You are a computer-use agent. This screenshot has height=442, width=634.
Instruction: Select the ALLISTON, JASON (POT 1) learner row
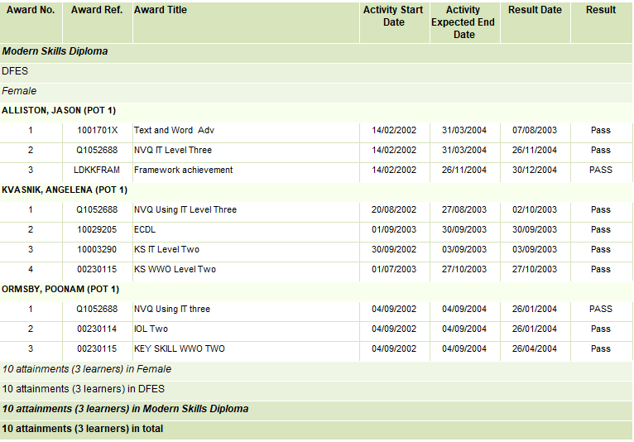click(x=59, y=110)
